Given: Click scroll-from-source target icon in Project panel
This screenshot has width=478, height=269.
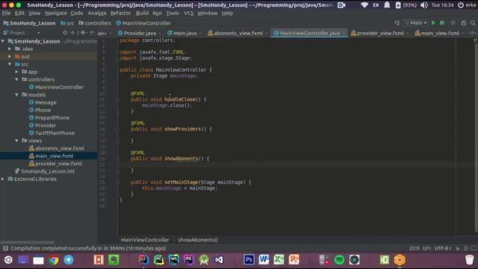Looking at the screenshot, I should (x=65, y=33).
